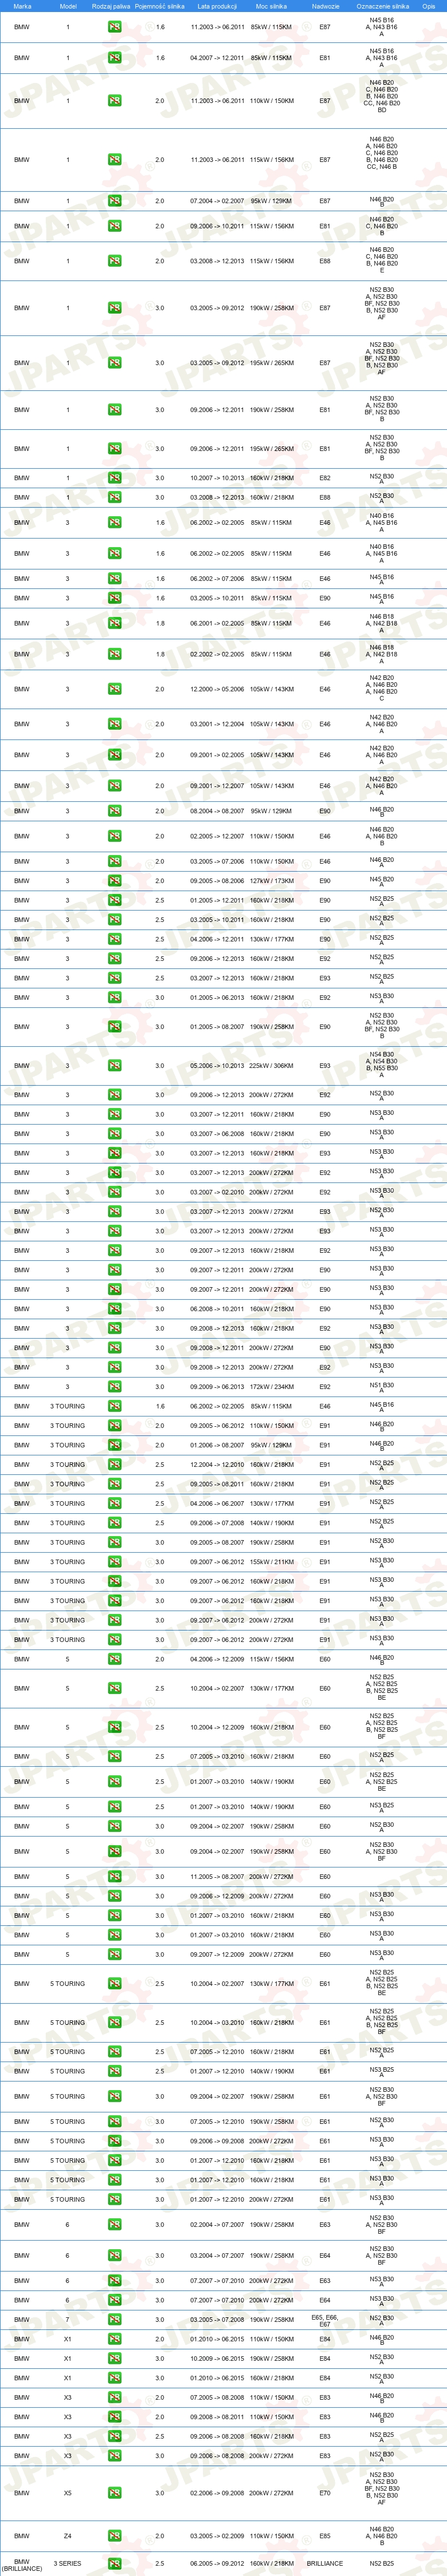Image resolution: width=447 pixels, height=2576 pixels.
Task: Click the Oznaczenie silnika column header
Action: click(382, 6)
